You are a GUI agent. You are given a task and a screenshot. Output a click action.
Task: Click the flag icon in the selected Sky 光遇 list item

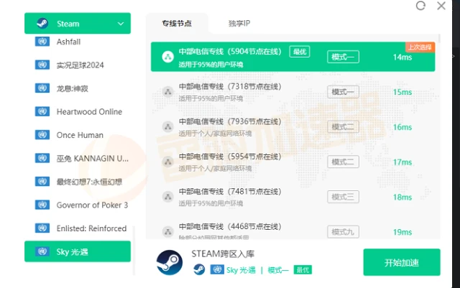(42, 251)
